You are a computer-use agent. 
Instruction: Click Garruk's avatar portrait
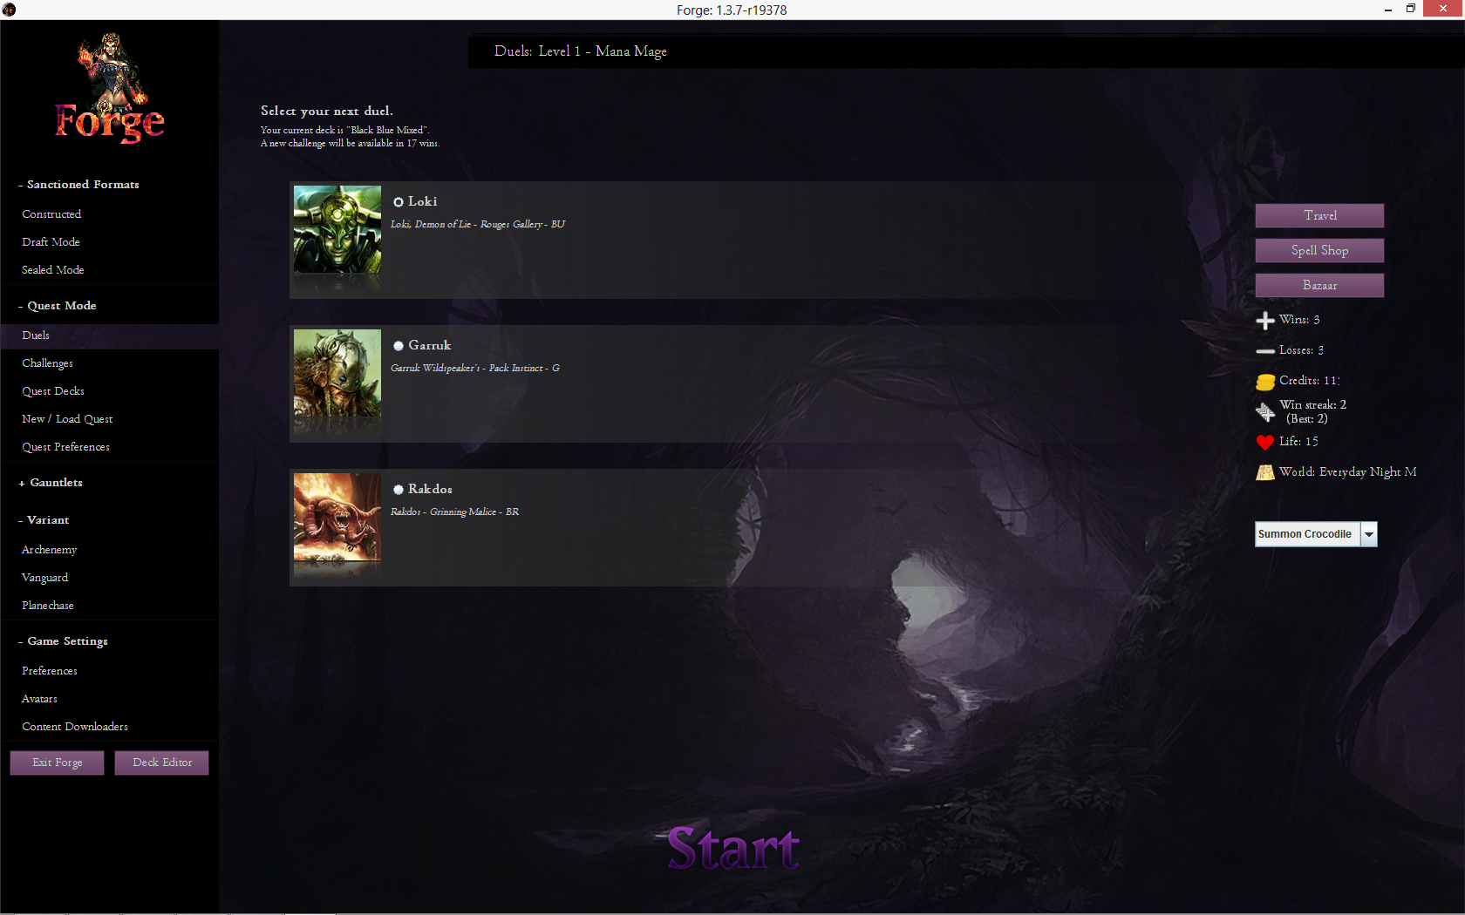click(x=337, y=373)
